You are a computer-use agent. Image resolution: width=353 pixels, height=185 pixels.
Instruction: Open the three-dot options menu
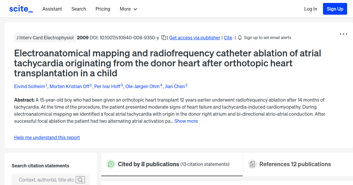click(x=343, y=34)
